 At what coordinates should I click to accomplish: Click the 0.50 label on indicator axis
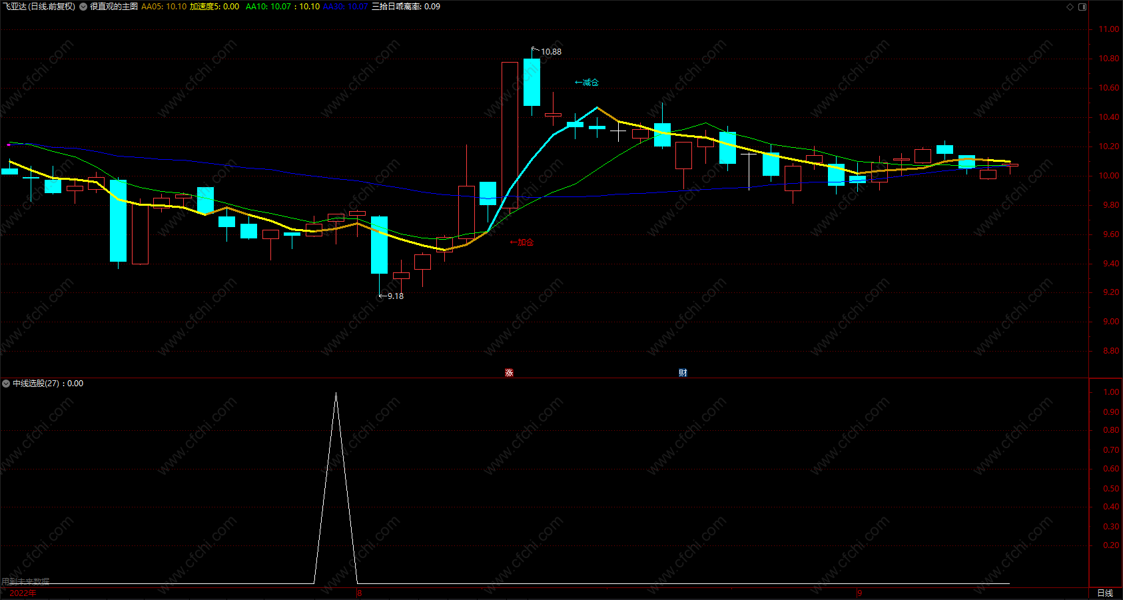coord(1111,489)
